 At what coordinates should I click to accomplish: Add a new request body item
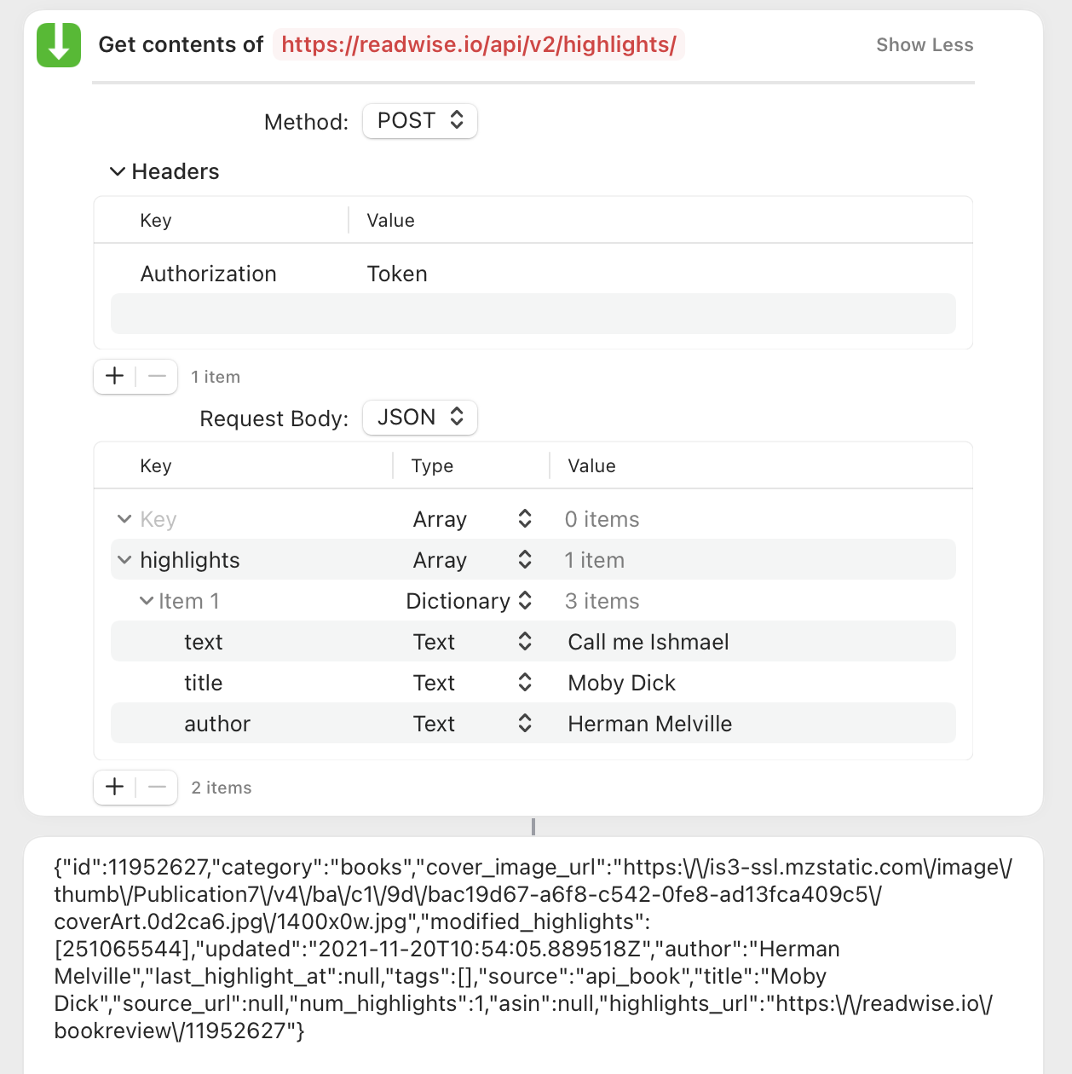(115, 787)
